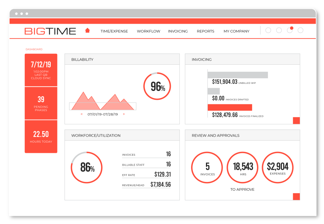324x224 pixels.
Task: Click the 96% billability gauge
Action: [157, 86]
